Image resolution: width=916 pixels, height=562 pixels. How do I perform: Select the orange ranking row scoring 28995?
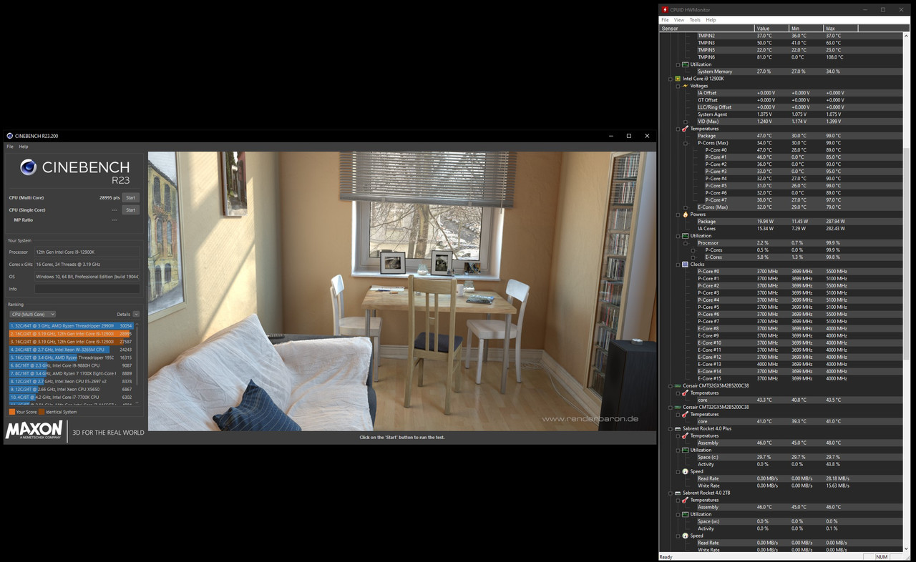coord(71,334)
